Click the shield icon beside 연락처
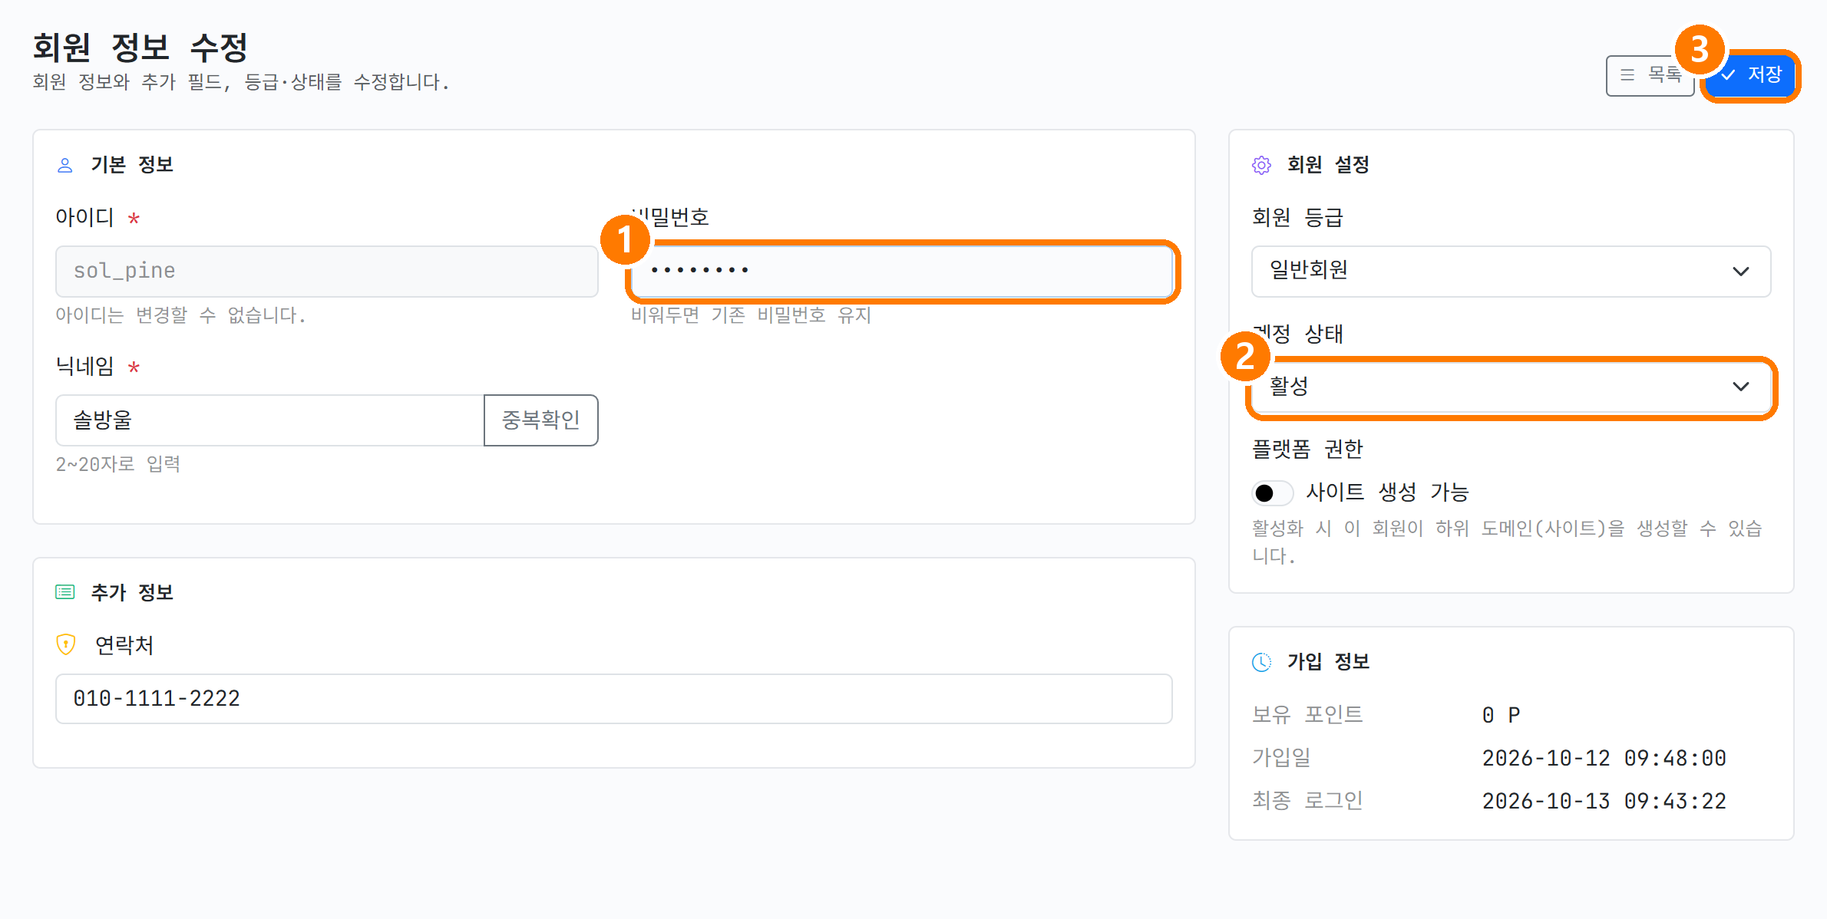1827x919 pixels. pos(66,644)
